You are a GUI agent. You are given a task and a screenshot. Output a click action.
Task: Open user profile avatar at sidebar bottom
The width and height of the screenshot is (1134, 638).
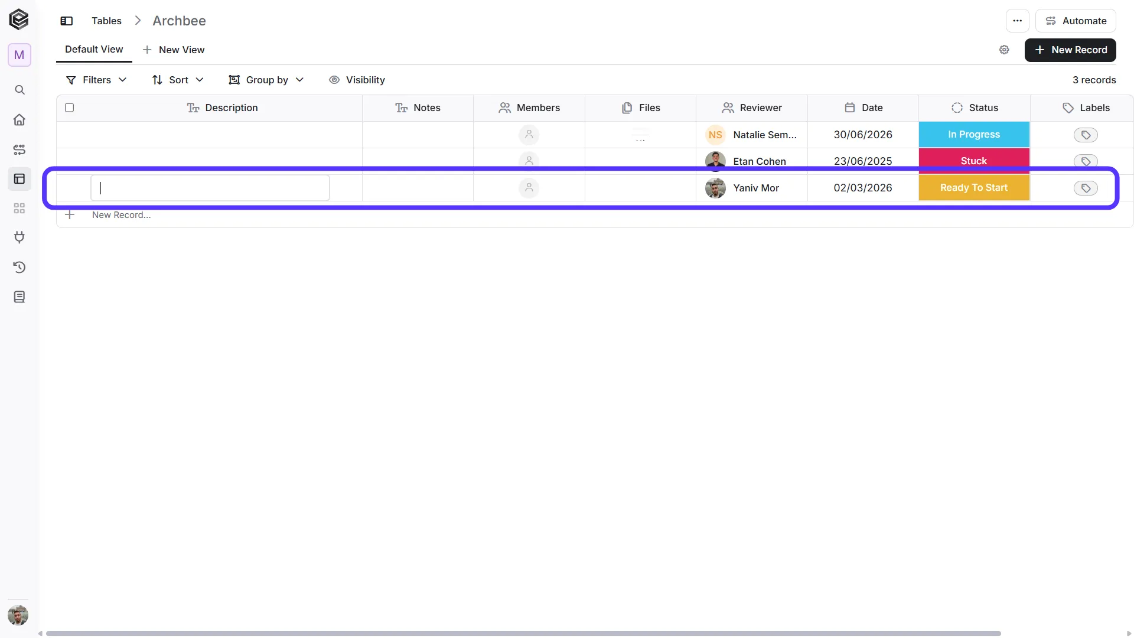[18, 615]
